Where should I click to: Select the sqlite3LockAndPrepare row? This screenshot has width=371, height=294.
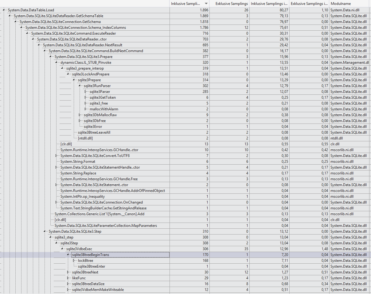pos(91,74)
